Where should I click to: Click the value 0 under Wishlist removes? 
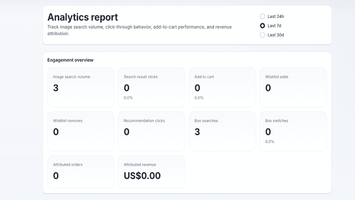pyautogui.click(x=56, y=132)
